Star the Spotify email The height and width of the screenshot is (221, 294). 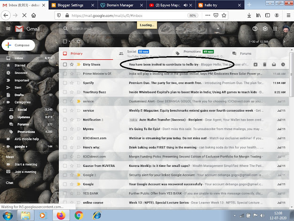tap(72, 83)
